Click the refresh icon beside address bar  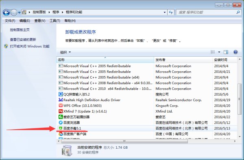(x=171, y=13)
